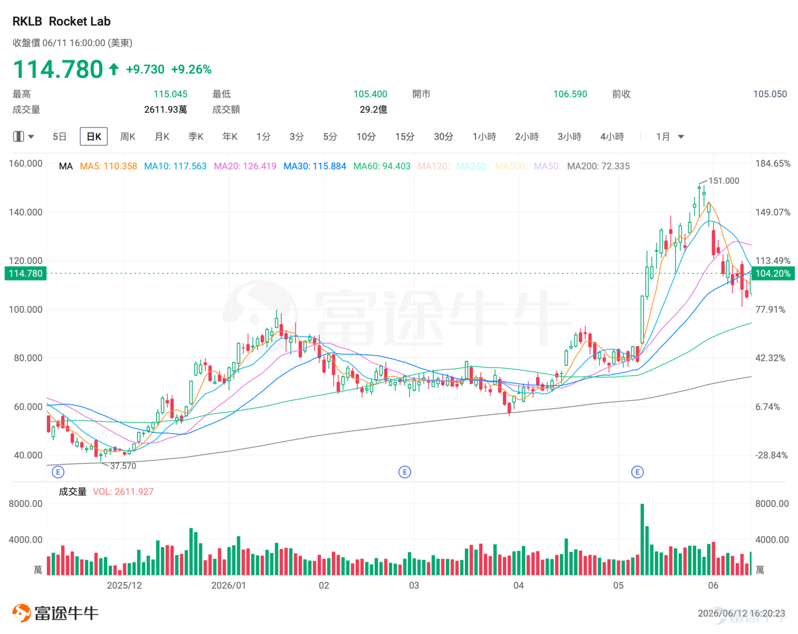The image size is (798, 634).
Task: Click the 114.780 price axis tag
Action: pyautogui.click(x=26, y=273)
